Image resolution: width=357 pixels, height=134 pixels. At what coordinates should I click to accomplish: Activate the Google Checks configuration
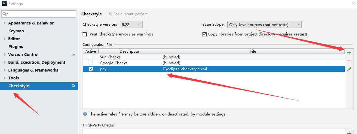(x=91, y=63)
